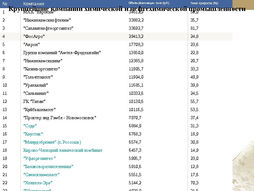
Task: Select "Проктер энд Гэмбл - Новомосковск" cell
Action: coord(60,117)
